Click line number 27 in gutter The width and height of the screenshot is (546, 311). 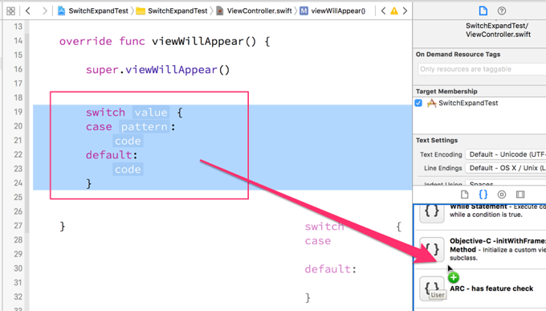point(18,226)
